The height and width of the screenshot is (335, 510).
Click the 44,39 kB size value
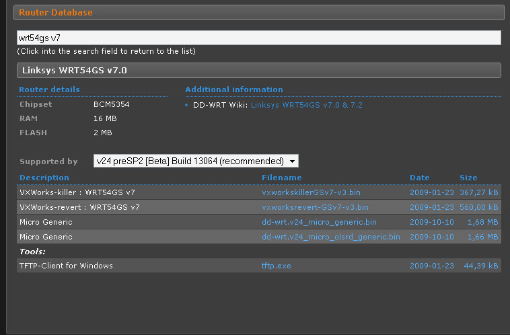point(480,266)
